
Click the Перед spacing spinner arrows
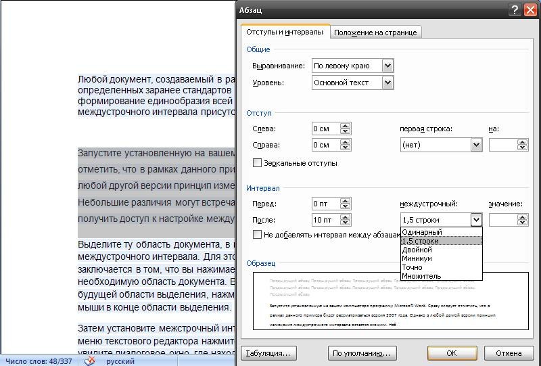point(346,204)
